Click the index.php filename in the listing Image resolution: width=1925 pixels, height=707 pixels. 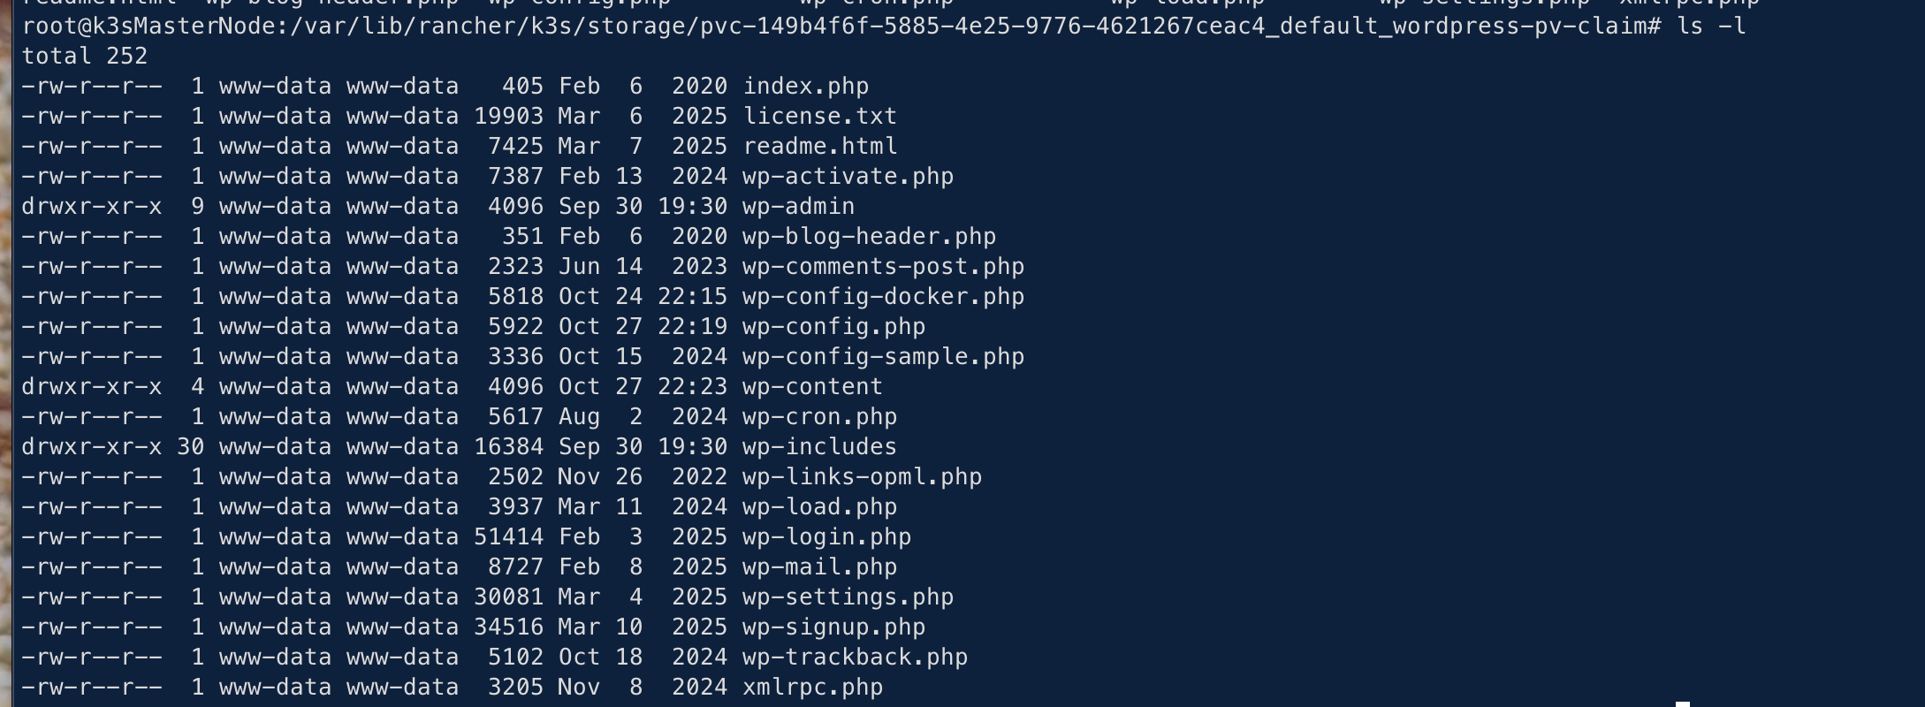pyautogui.click(x=805, y=87)
